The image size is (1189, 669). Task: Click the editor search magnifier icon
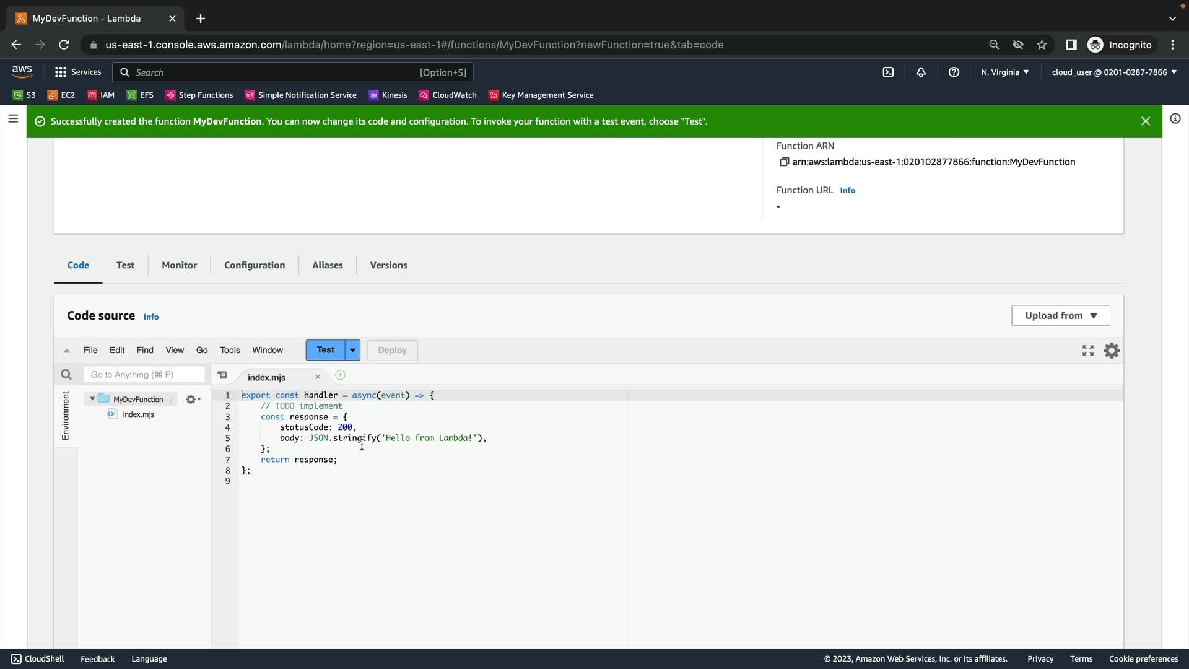click(x=66, y=375)
